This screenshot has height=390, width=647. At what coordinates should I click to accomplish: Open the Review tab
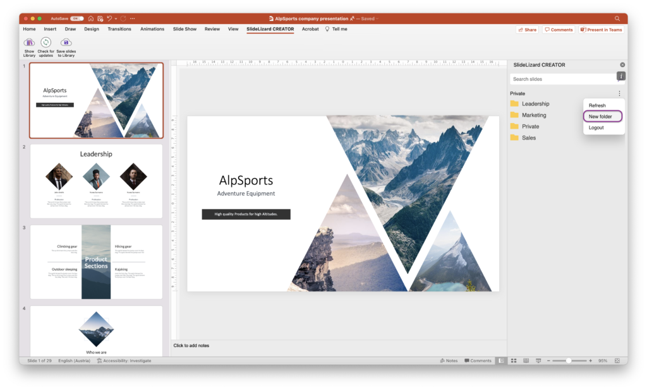point(212,29)
